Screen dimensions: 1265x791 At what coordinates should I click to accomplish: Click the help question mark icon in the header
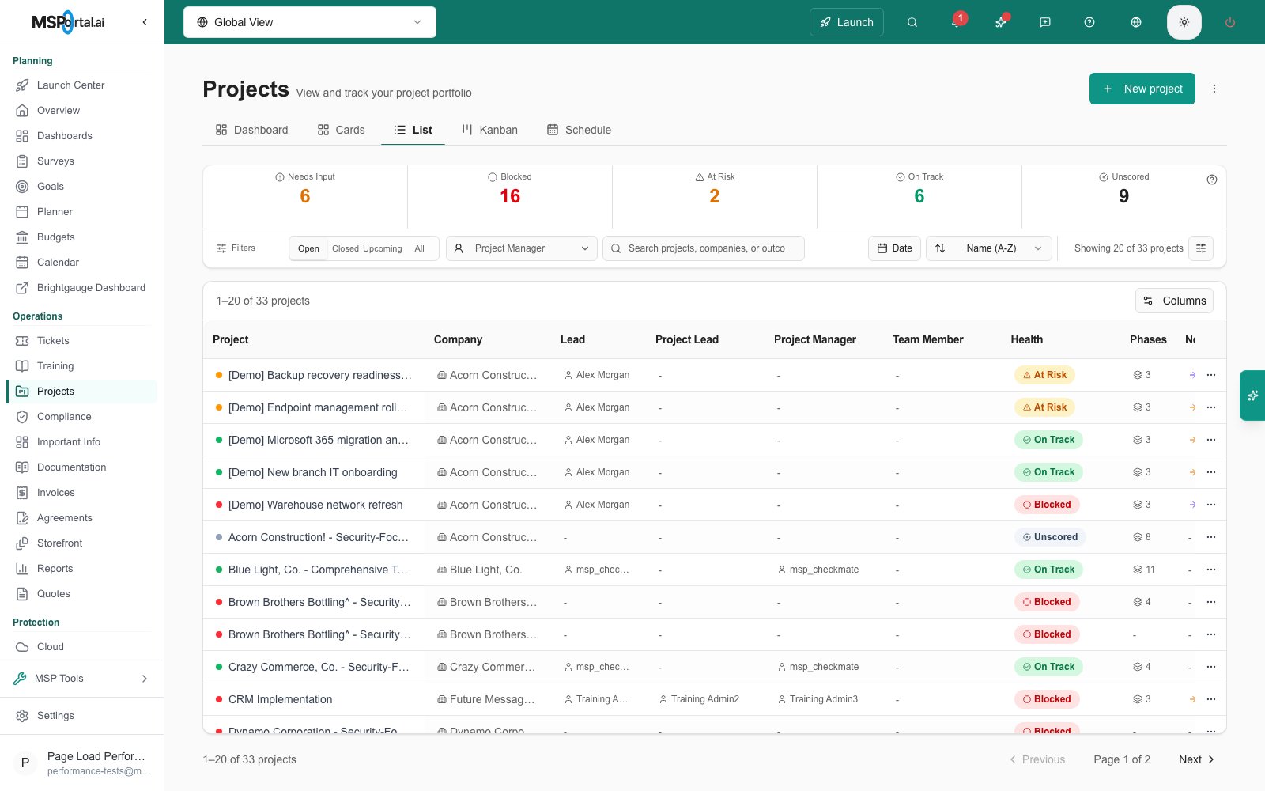pos(1089,22)
